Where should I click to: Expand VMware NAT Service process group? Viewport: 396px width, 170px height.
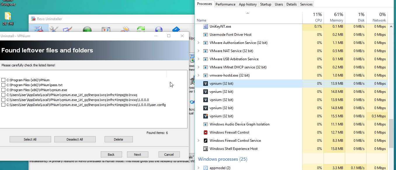(x=199, y=51)
